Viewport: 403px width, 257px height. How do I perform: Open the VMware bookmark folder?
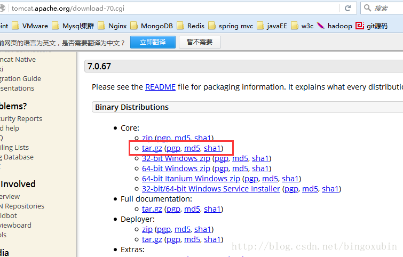[x=30, y=26]
